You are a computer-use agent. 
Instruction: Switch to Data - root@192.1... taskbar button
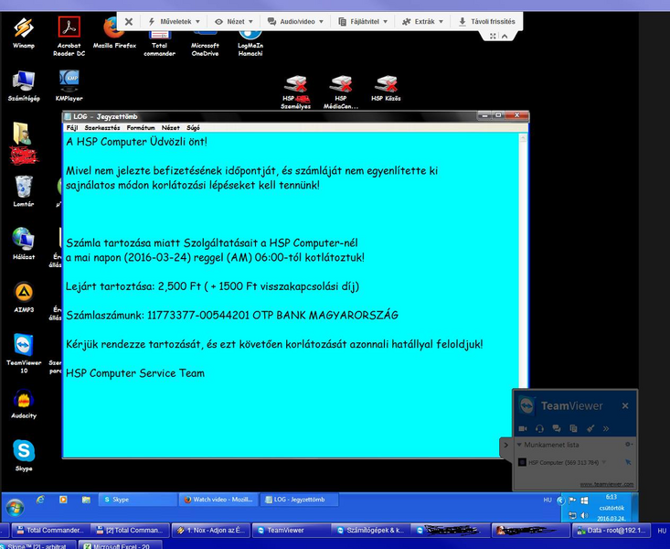(x=611, y=530)
